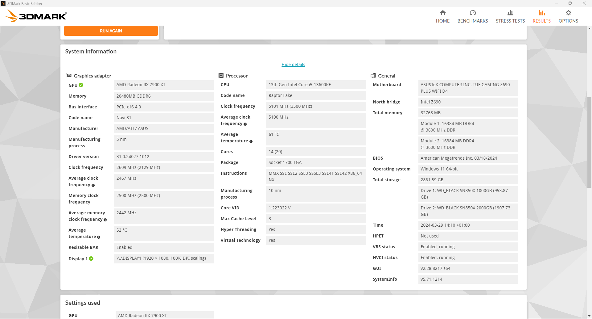Click average memory clock frequency info icon

(105, 220)
